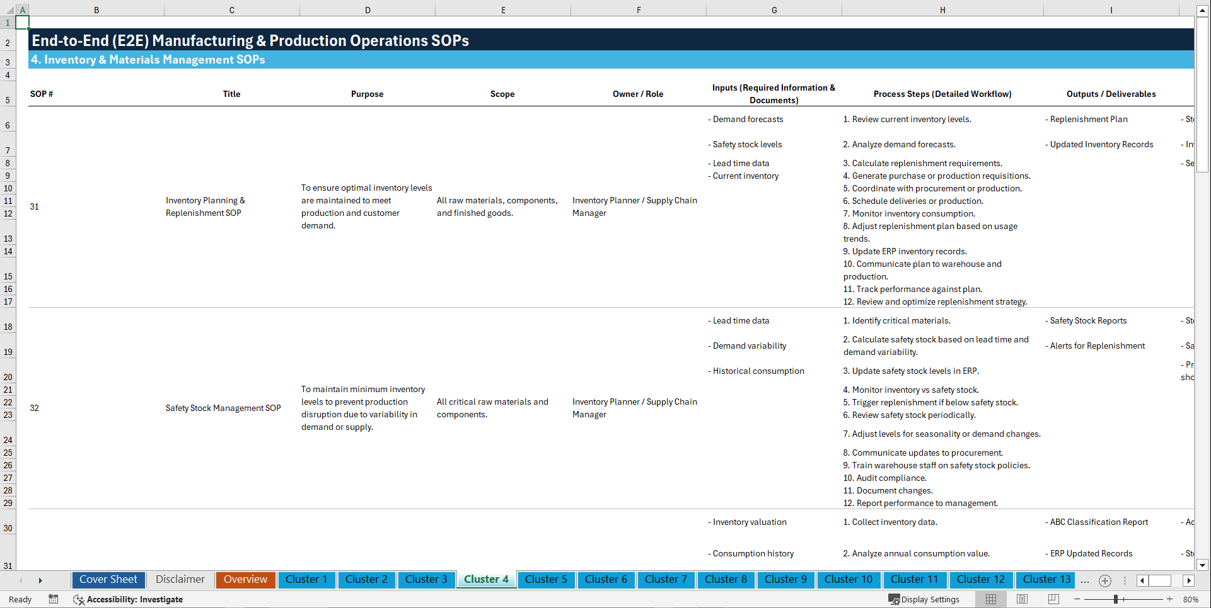Select column D header

tap(368, 10)
